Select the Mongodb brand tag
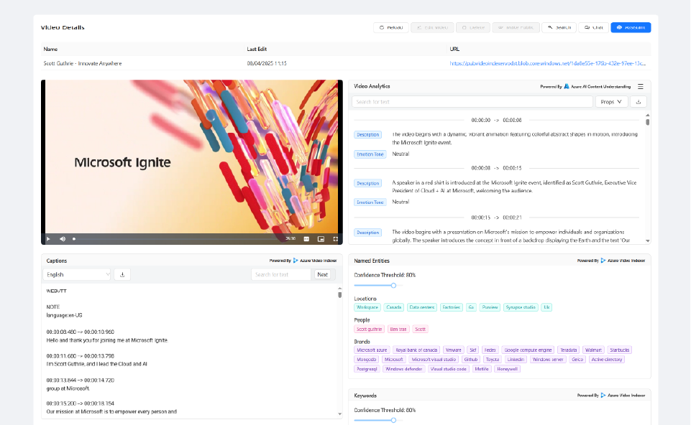Screen dimensions: 691x425 [x=367, y=360]
